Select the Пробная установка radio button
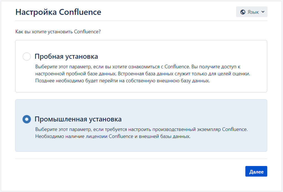The height and width of the screenshot is (192, 283). (26, 57)
